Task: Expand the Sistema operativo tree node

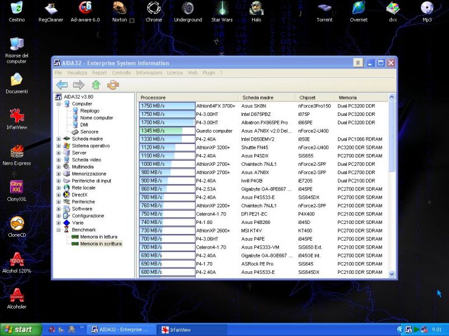Action: coord(58,146)
